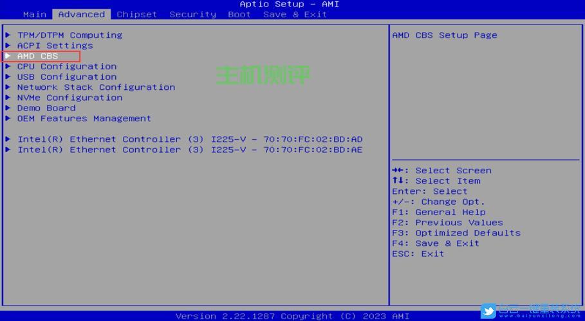
Task: Go to the Security tab
Action: [192, 14]
